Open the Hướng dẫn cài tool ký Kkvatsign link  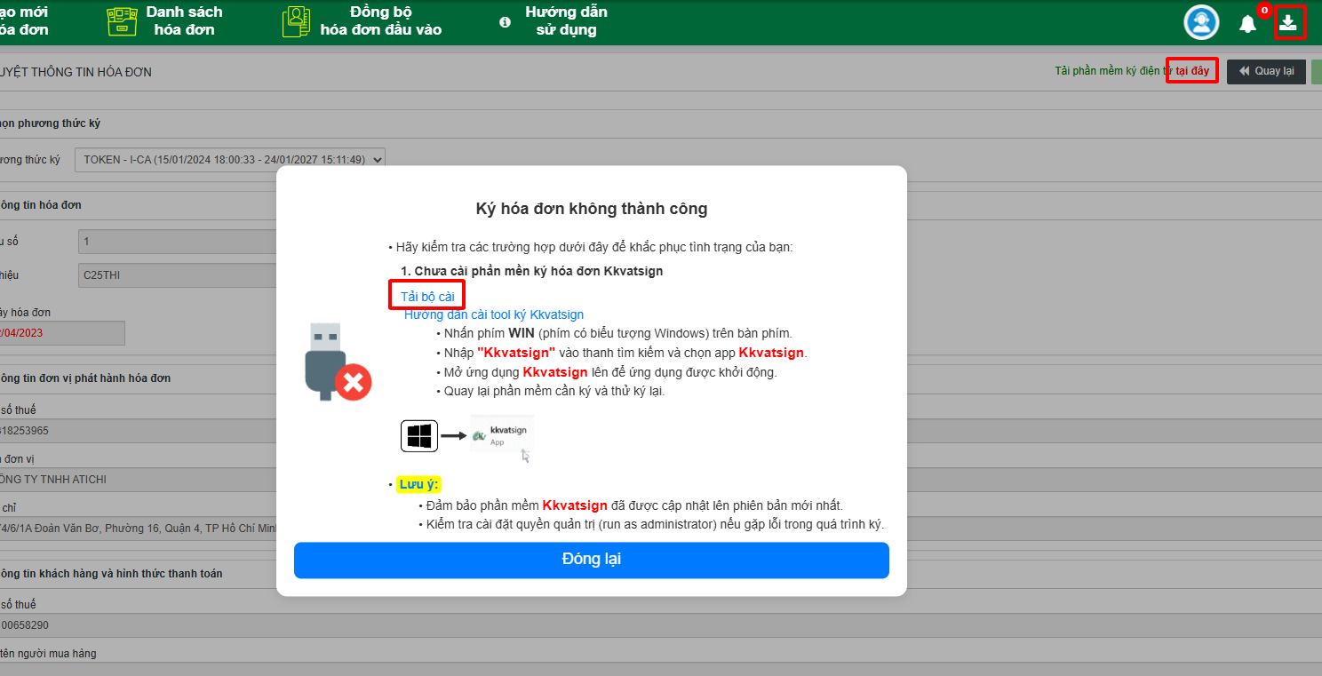click(493, 314)
